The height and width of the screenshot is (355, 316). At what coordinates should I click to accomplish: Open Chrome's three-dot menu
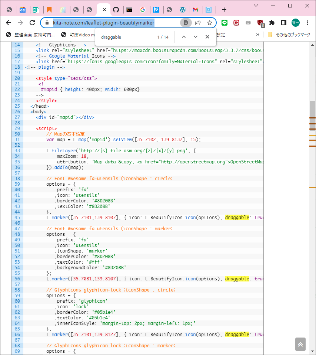coord(307,23)
